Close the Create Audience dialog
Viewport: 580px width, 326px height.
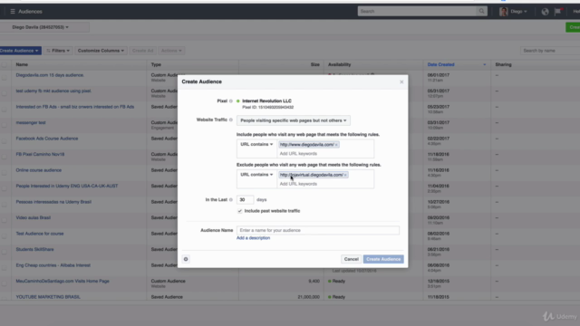point(401,81)
